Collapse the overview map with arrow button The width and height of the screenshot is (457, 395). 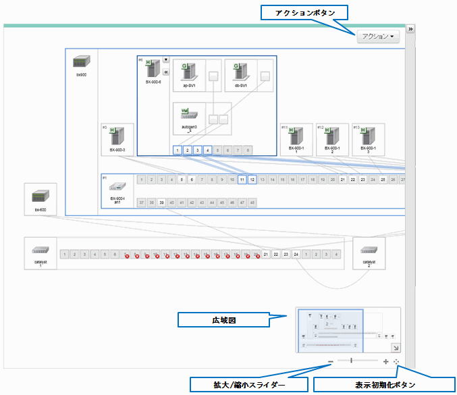pos(396,348)
